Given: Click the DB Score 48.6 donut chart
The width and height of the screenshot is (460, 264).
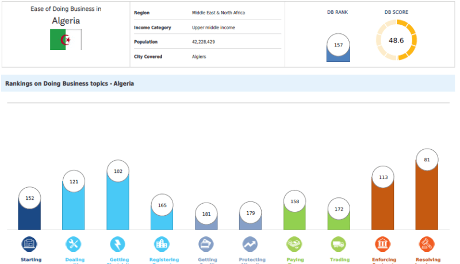Looking at the screenshot, I should [x=396, y=40].
